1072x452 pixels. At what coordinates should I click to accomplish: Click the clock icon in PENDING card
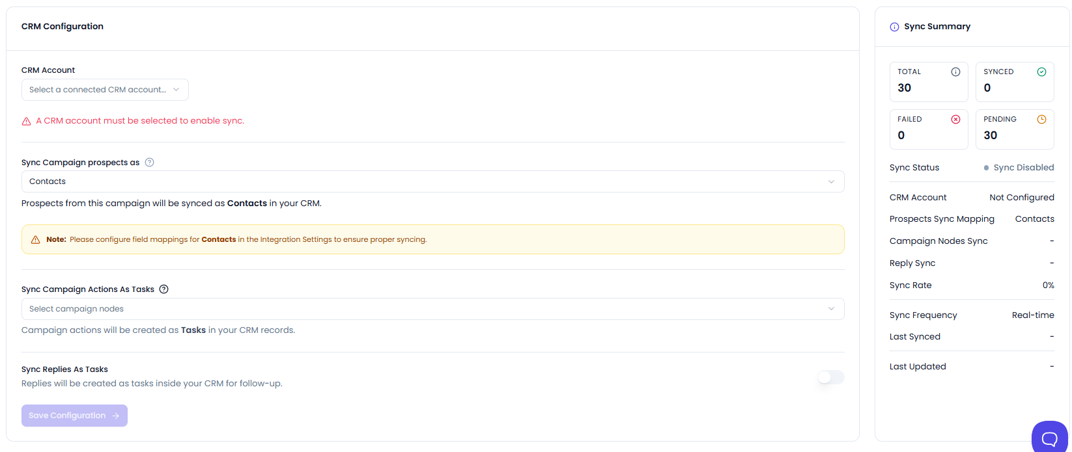1041,120
